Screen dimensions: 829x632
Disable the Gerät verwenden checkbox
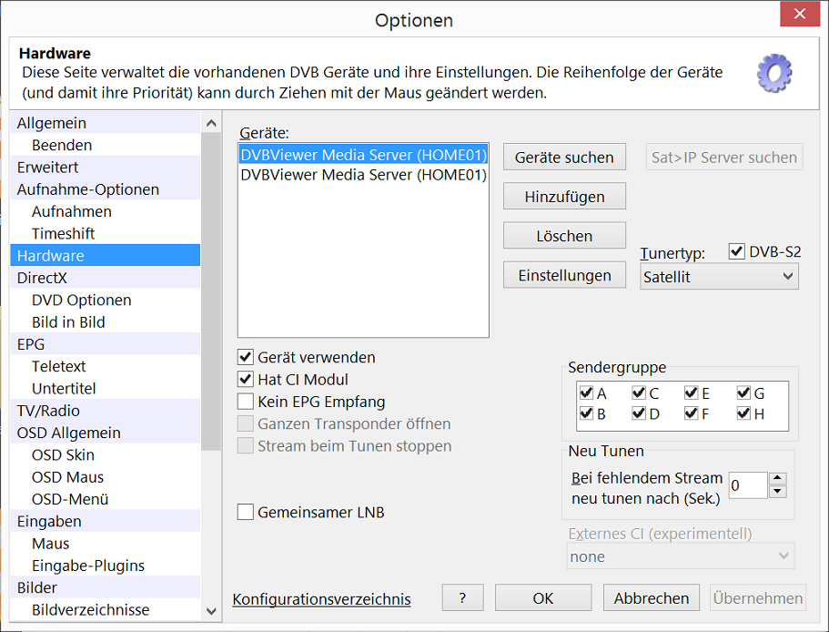pos(246,358)
